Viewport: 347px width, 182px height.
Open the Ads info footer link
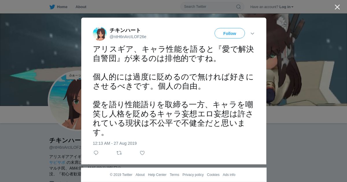(229, 175)
